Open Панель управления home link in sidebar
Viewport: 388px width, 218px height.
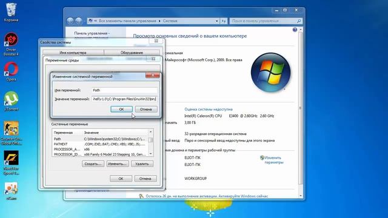92,35
